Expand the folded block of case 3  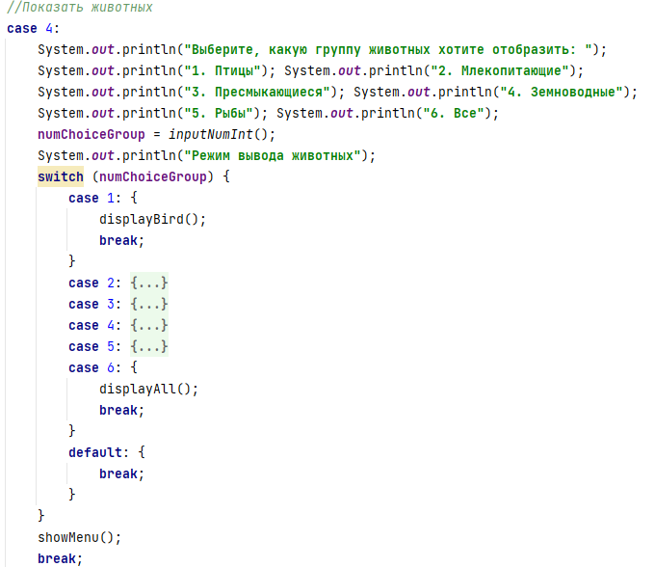149,304
